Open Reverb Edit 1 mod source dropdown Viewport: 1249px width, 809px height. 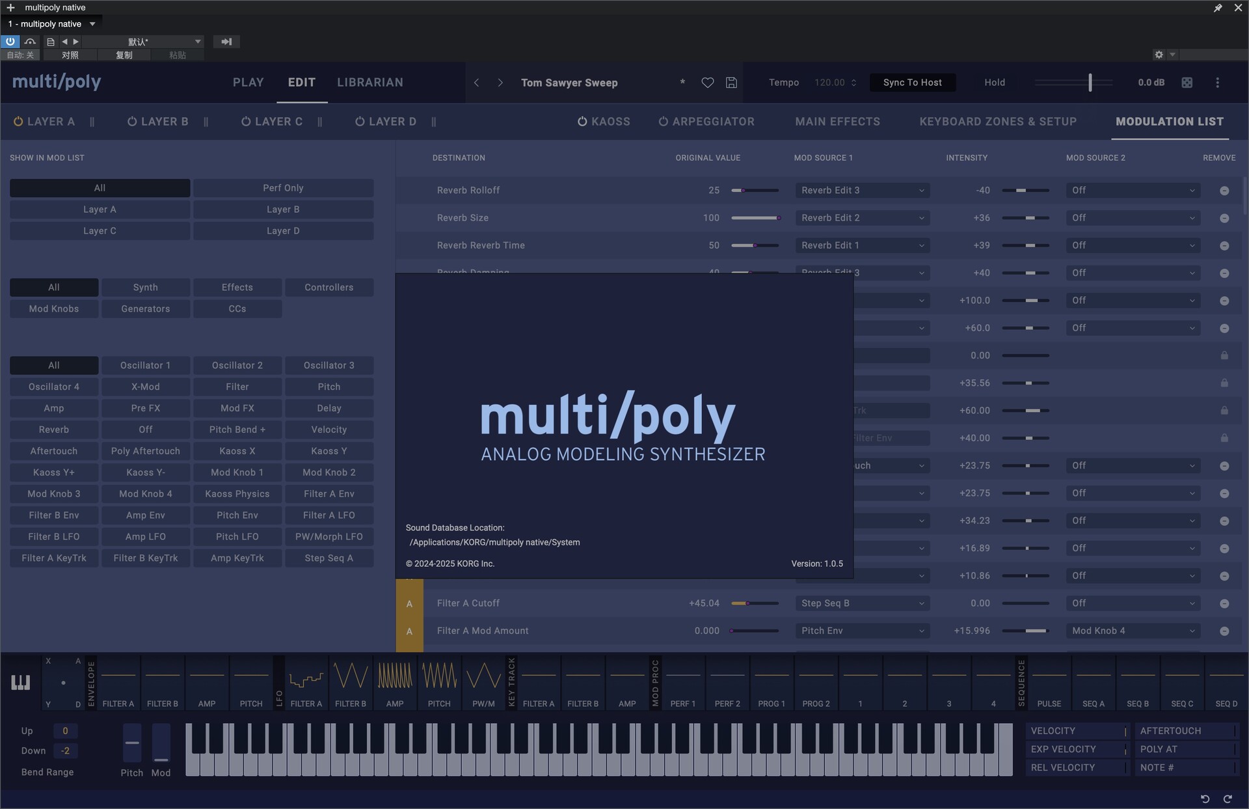click(x=862, y=245)
